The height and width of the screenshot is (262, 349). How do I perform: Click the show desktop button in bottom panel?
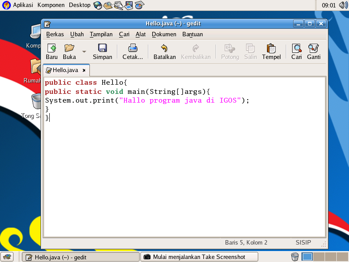[x=7, y=257]
